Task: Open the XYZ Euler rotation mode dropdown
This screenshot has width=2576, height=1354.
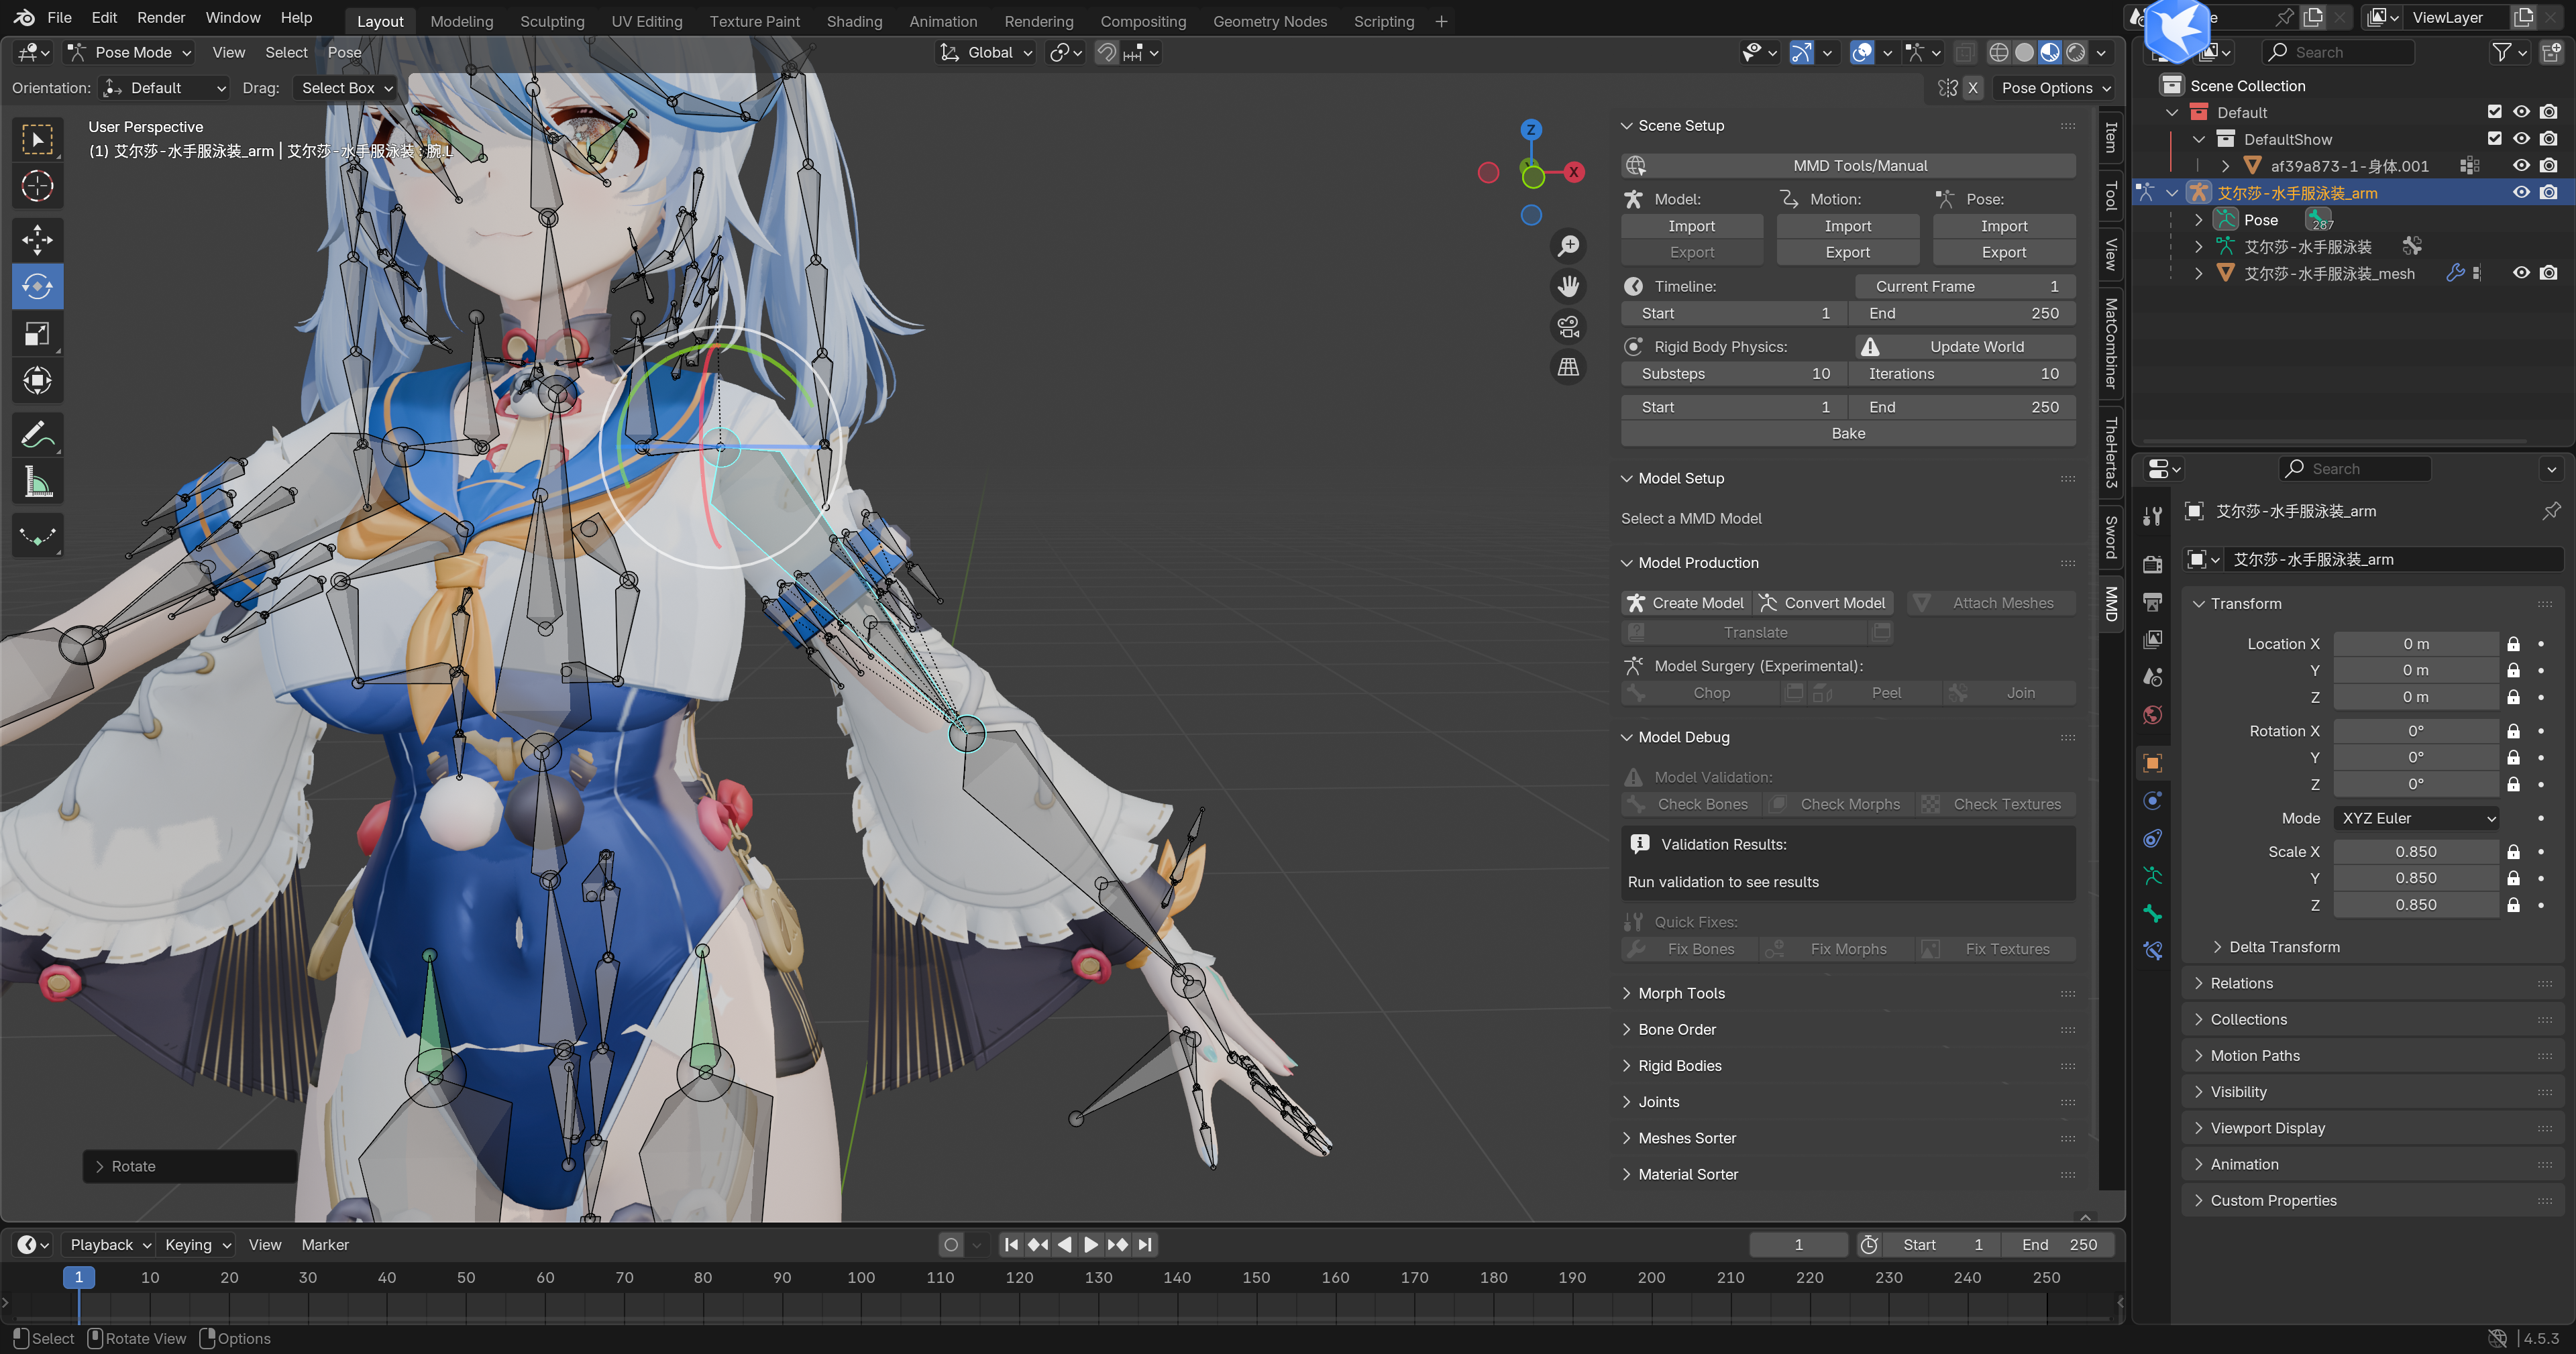Action: click(x=2417, y=818)
